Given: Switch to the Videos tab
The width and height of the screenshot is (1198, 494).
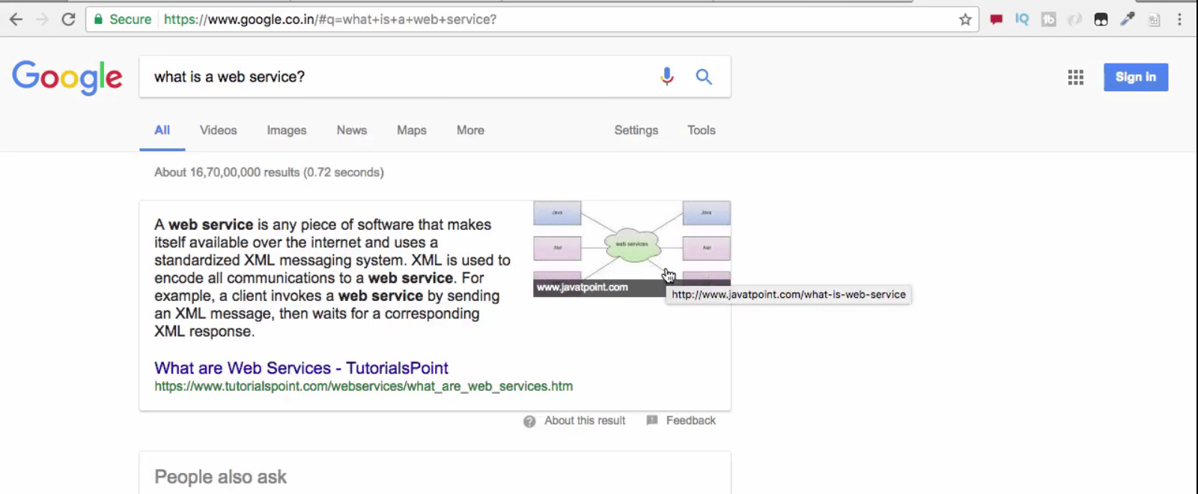Looking at the screenshot, I should click(219, 130).
